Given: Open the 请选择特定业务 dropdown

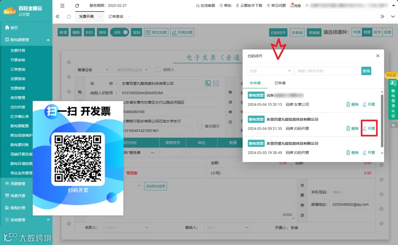Looking at the screenshot, I should coord(132,70).
